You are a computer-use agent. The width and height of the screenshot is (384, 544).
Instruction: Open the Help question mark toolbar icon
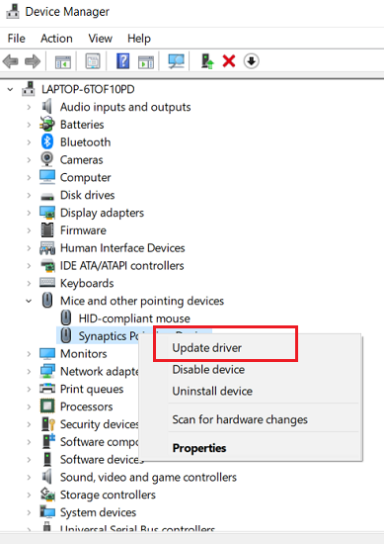click(123, 61)
